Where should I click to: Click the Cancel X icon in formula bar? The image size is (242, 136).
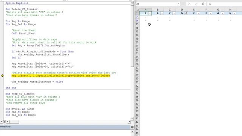pos(189,4)
